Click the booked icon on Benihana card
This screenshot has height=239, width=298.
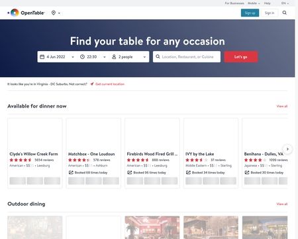point(247,173)
